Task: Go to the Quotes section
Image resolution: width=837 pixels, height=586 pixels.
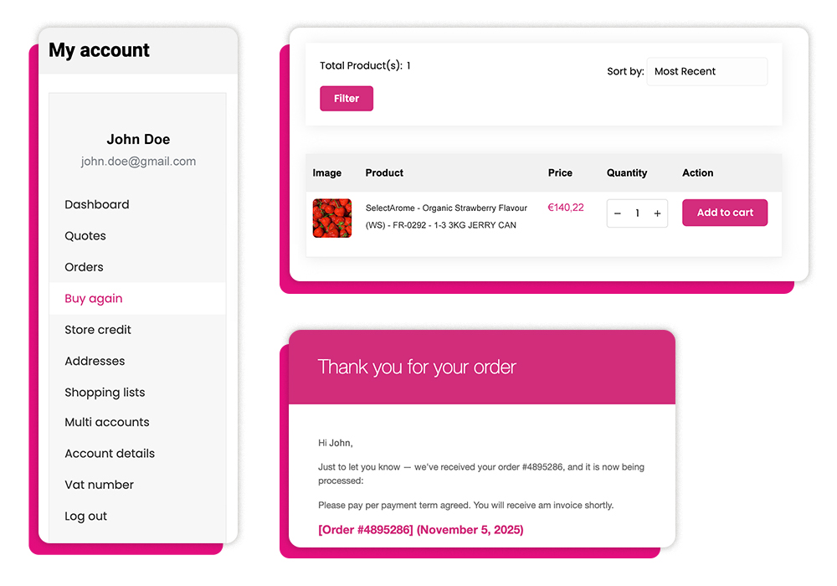Action: [85, 236]
